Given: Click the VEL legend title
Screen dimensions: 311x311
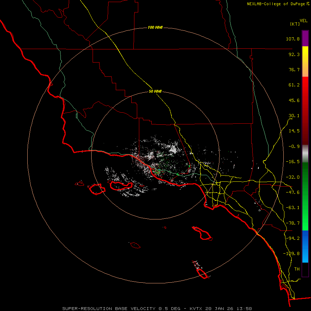Looking at the screenshot, I should click(303, 21).
